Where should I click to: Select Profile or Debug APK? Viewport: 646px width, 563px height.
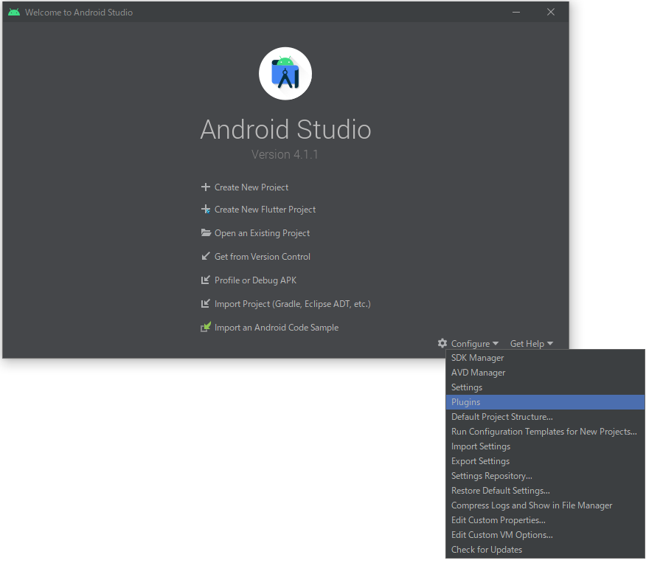coord(255,280)
